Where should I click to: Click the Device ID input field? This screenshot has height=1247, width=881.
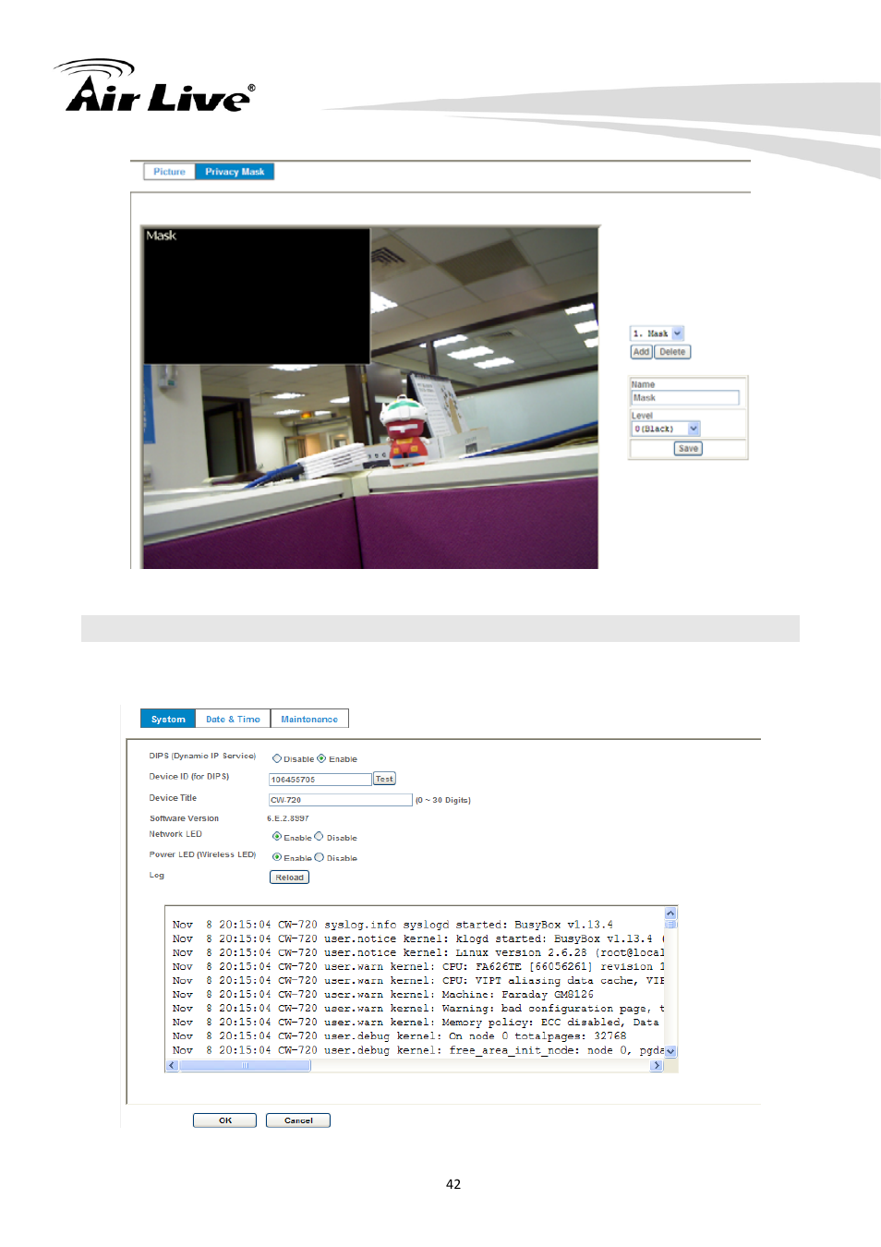coord(320,780)
